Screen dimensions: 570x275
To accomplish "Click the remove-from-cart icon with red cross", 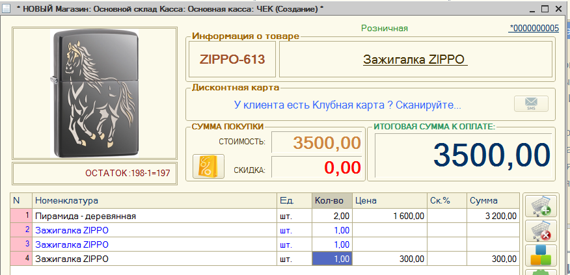I will tap(541, 231).
